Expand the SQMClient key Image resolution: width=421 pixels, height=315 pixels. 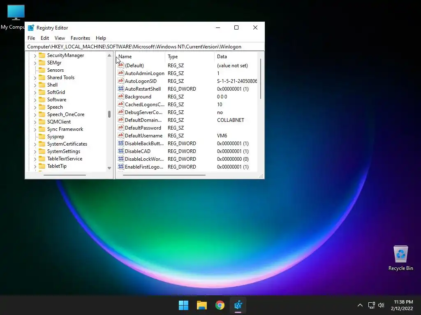(35, 122)
